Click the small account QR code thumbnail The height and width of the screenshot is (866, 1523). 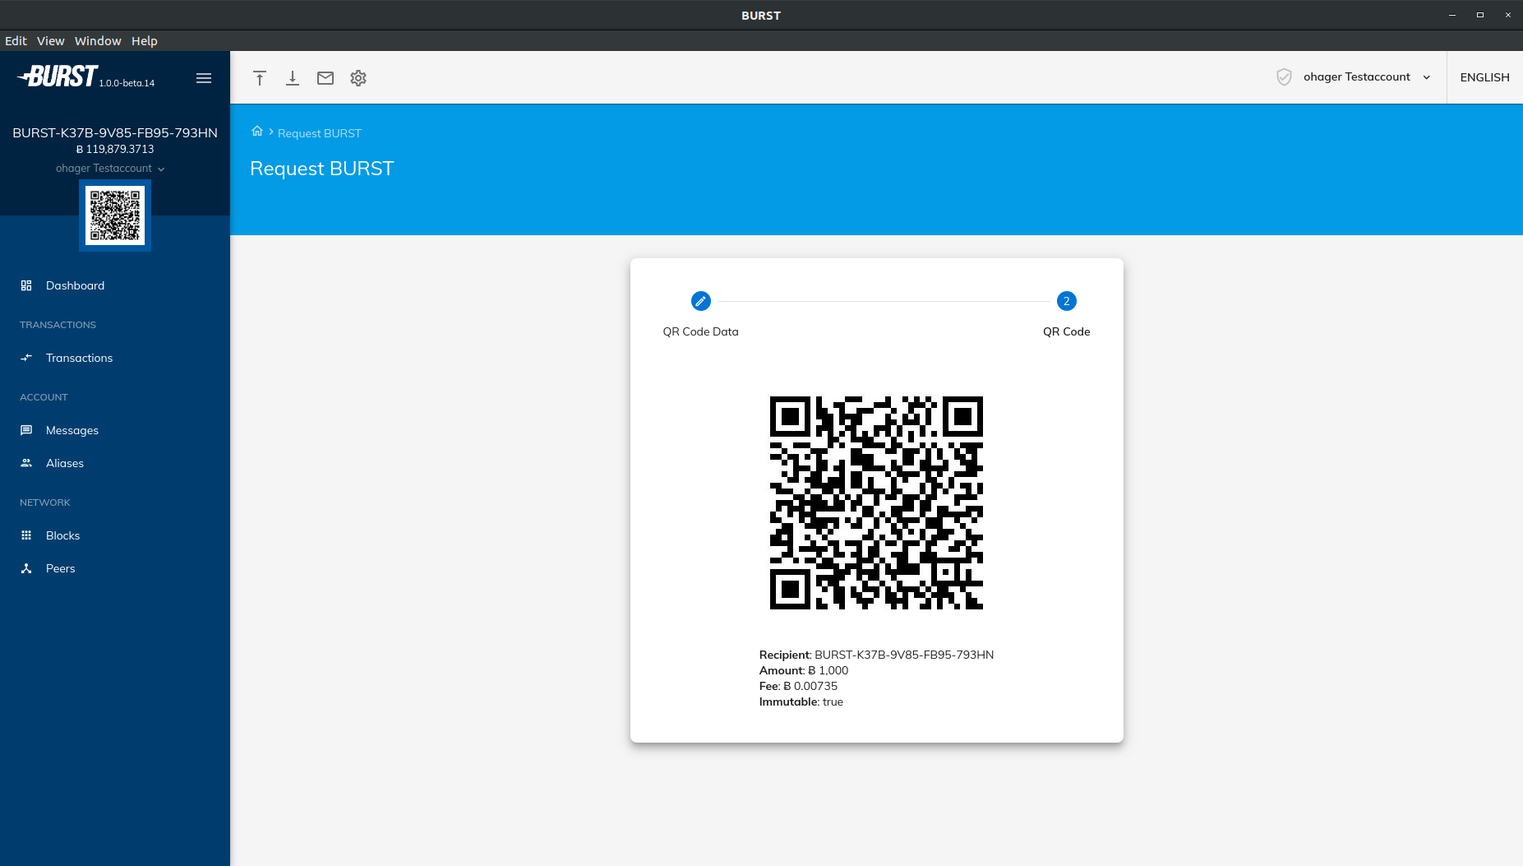point(115,215)
